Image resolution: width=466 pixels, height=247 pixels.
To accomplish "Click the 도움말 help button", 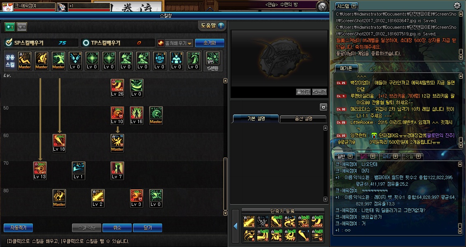I will click(212, 26).
